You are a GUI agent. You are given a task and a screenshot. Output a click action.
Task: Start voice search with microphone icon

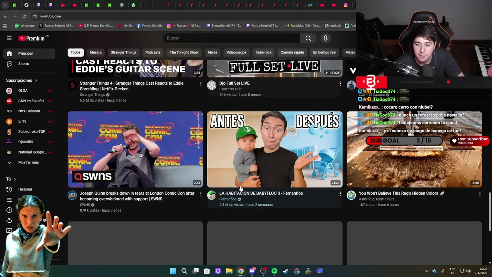[x=326, y=38]
